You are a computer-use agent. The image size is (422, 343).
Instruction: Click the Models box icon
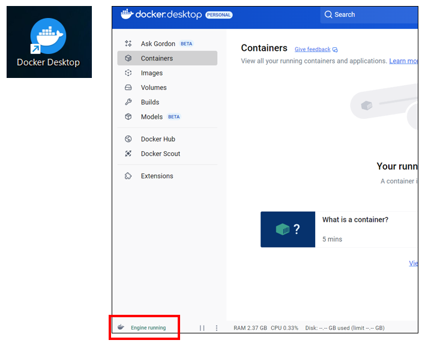click(x=128, y=117)
